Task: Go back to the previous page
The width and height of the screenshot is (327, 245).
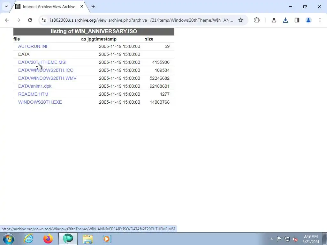Action: (x=7, y=20)
